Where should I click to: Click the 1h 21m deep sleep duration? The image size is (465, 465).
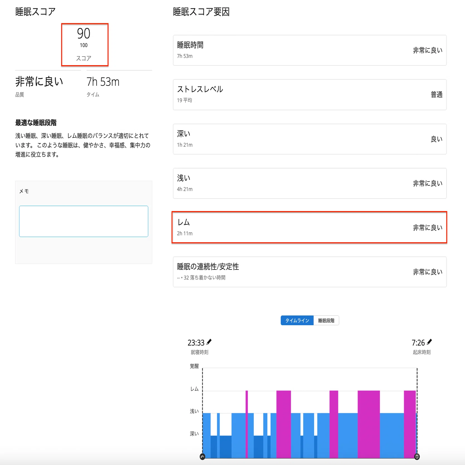click(x=185, y=145)
